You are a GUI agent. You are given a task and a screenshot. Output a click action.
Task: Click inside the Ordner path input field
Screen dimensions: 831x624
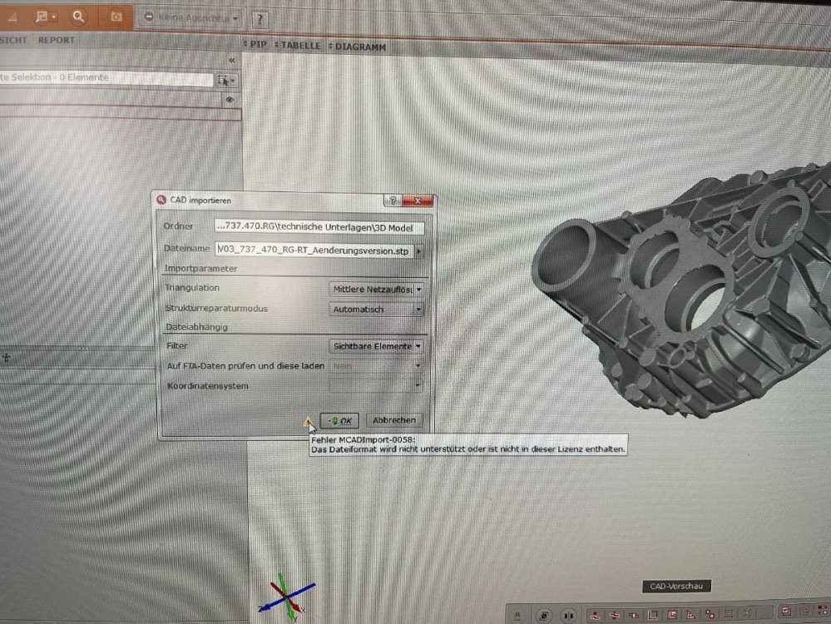(x=316, y=226)
